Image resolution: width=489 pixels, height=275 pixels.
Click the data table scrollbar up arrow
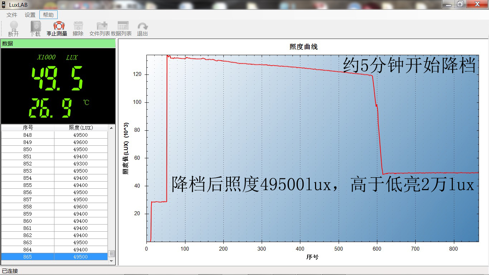tap(111, 128)
